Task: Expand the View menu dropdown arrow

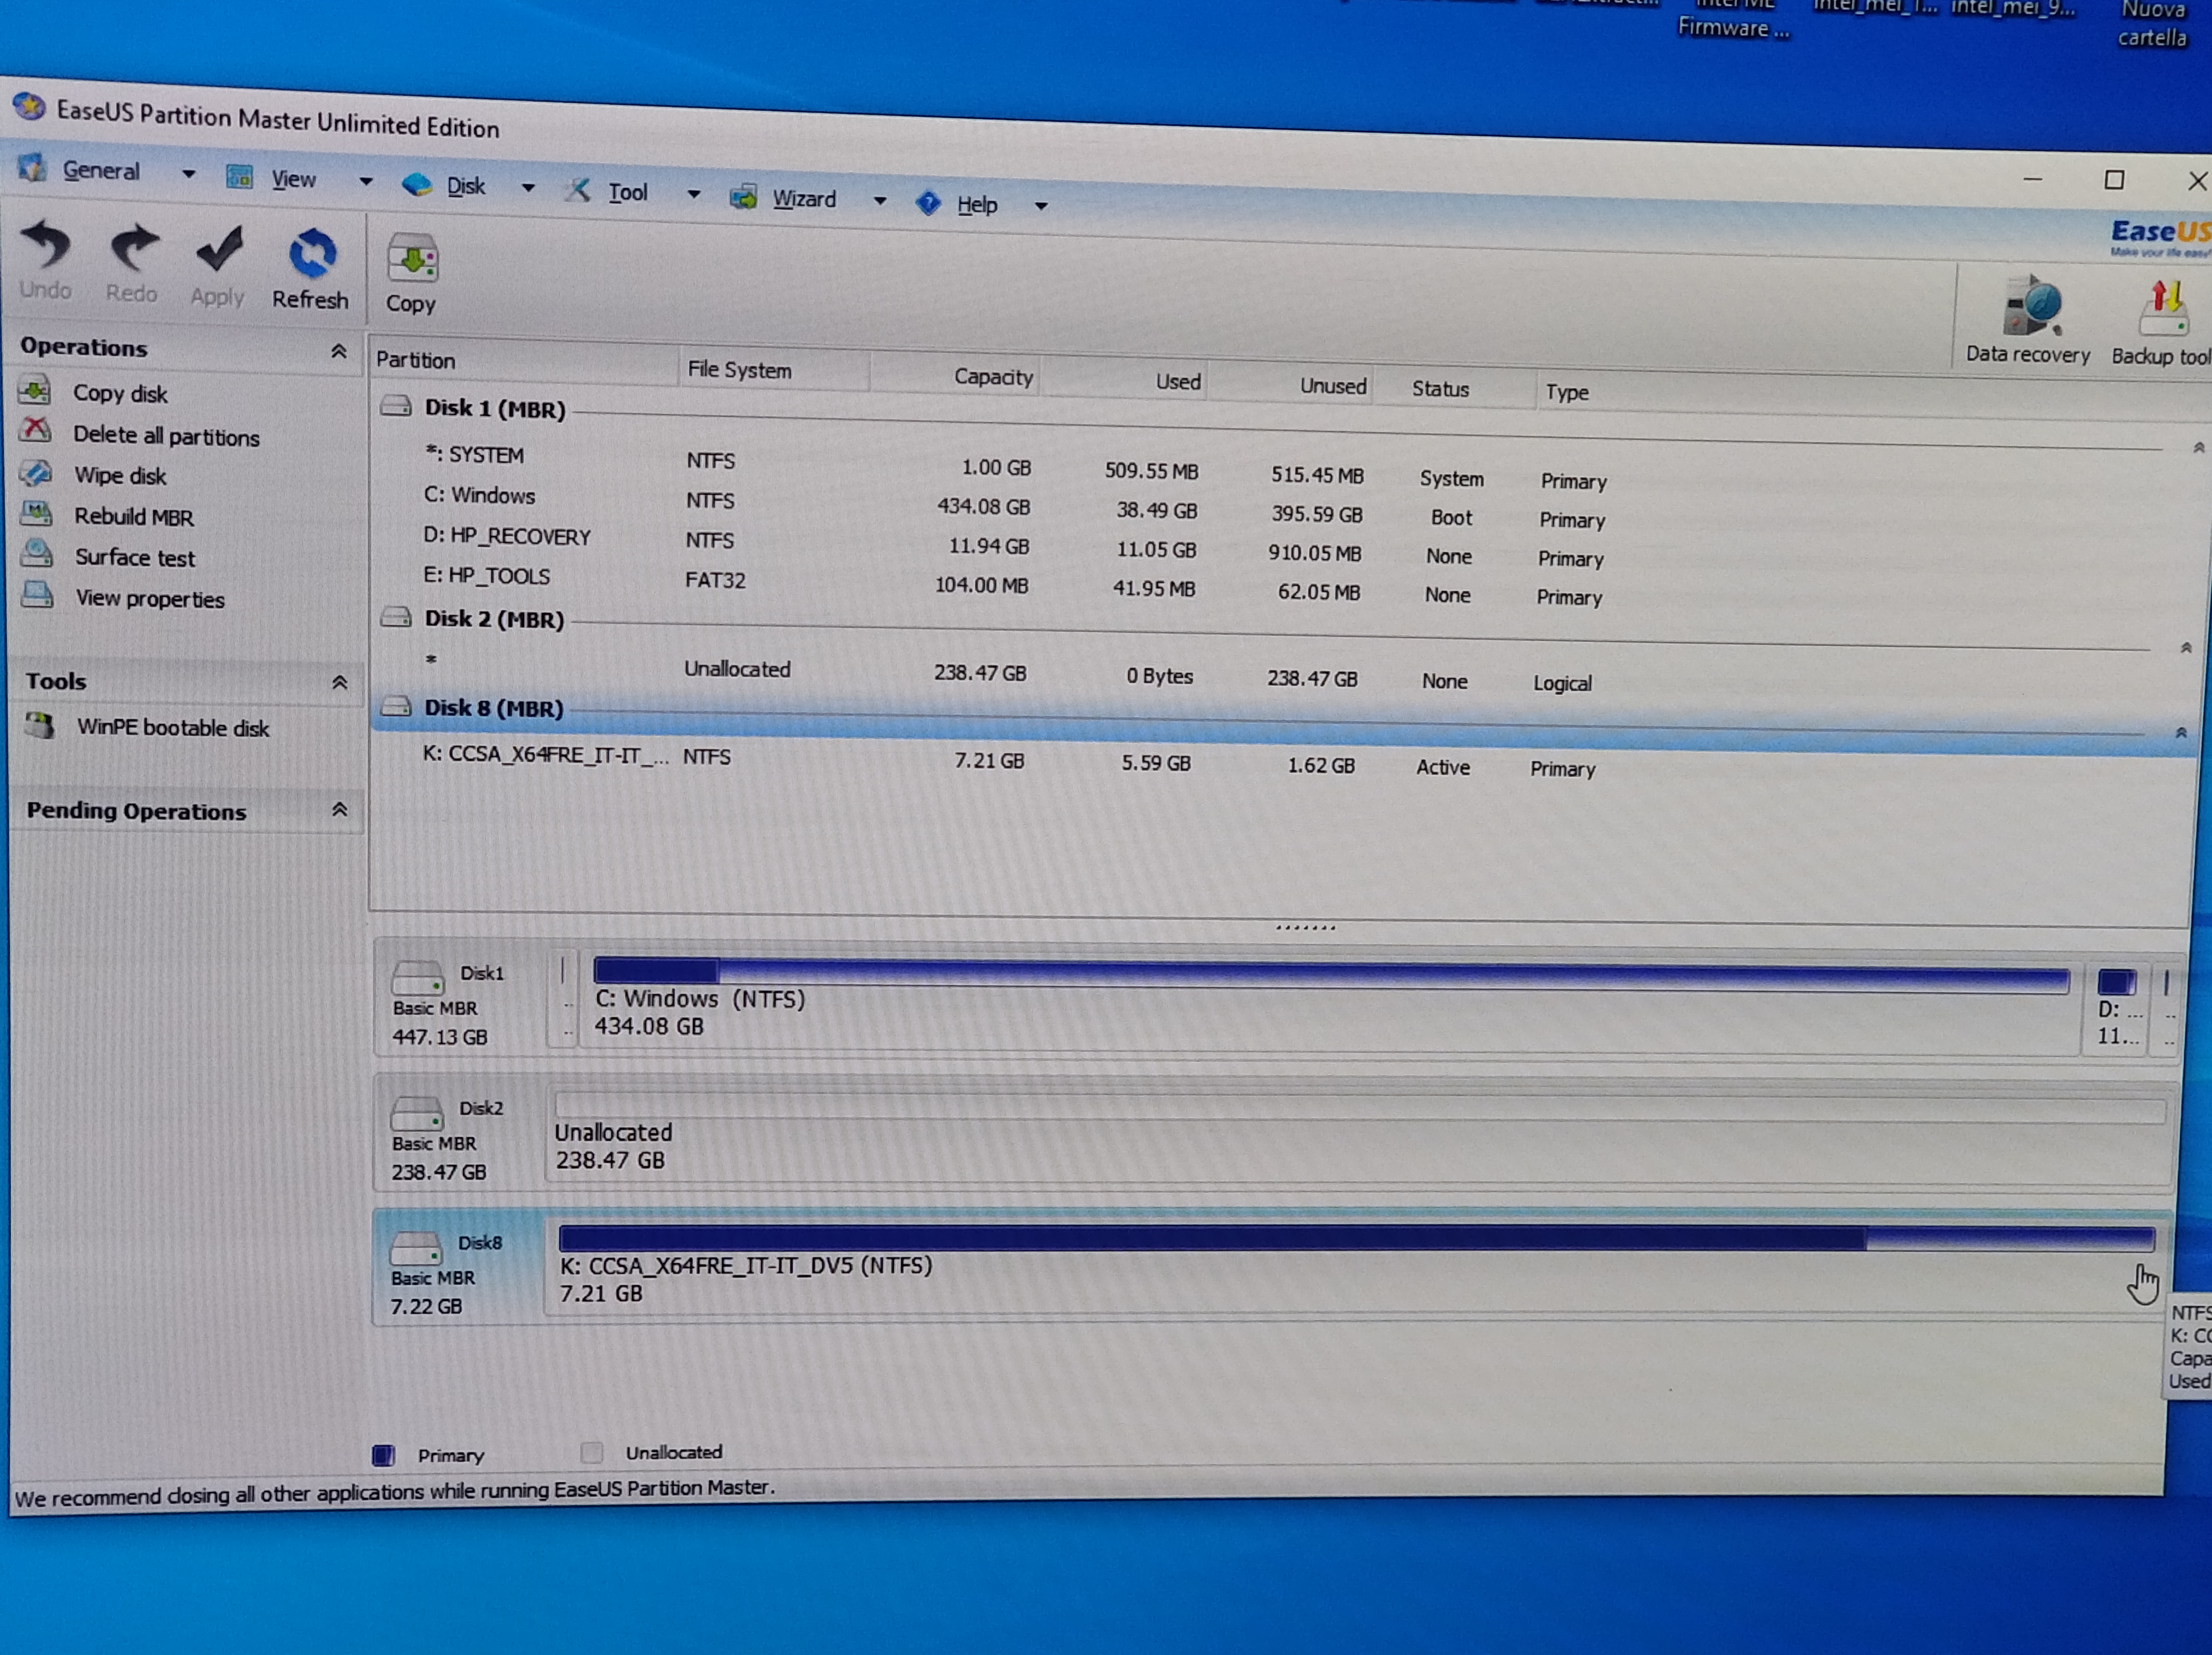Action: pyautogui.click(x=366, y=182)
